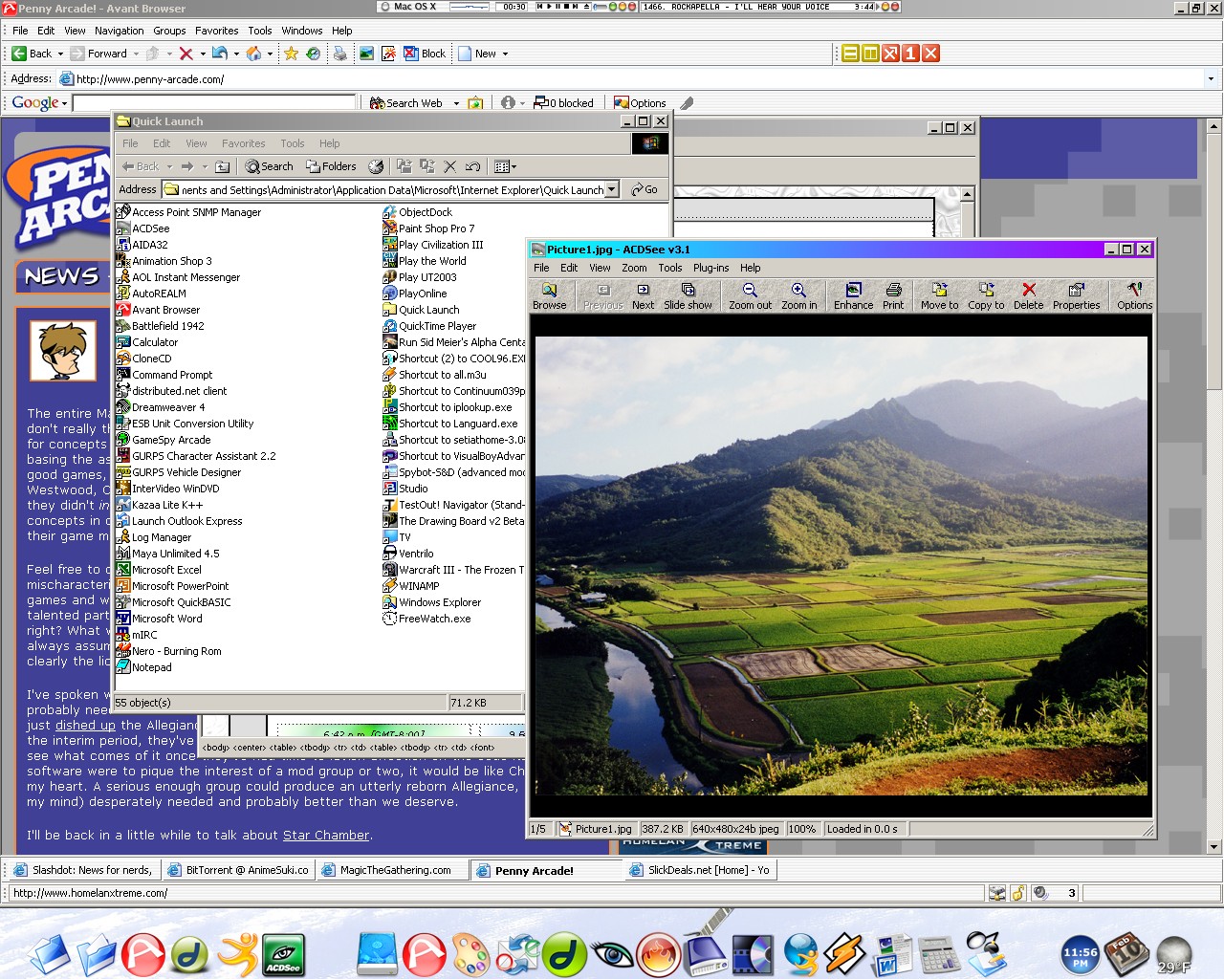The width and height of the screenshot is (1224, 979).
Task: Click Search in Quick Launch toolbar
Action: tap(269, 166)
